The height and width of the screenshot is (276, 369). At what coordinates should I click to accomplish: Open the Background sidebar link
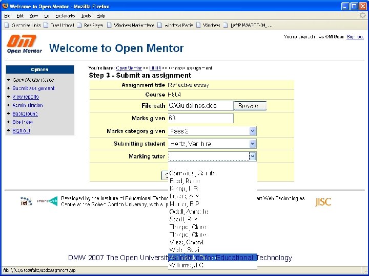pos(25,113)
